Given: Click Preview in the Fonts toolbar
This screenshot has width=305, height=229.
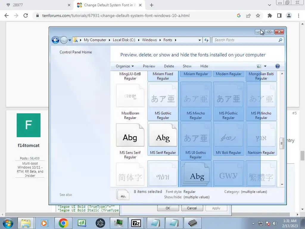Looking at the screenshot, I should [x=149, y=66].
